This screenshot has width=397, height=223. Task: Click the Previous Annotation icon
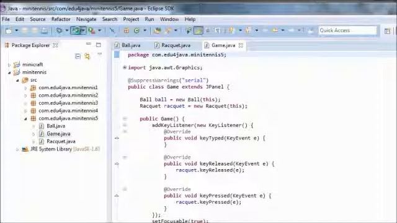click(248, 30)
